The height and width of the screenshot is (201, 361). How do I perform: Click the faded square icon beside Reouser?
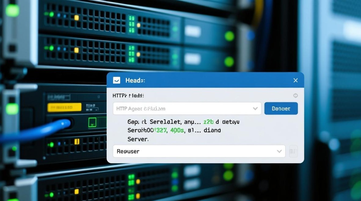tap(293, 151)
